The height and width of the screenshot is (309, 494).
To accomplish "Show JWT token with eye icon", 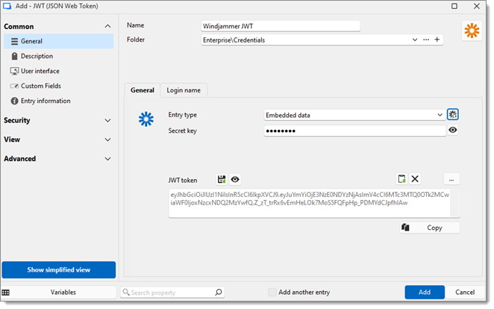I will coord(235,180).
